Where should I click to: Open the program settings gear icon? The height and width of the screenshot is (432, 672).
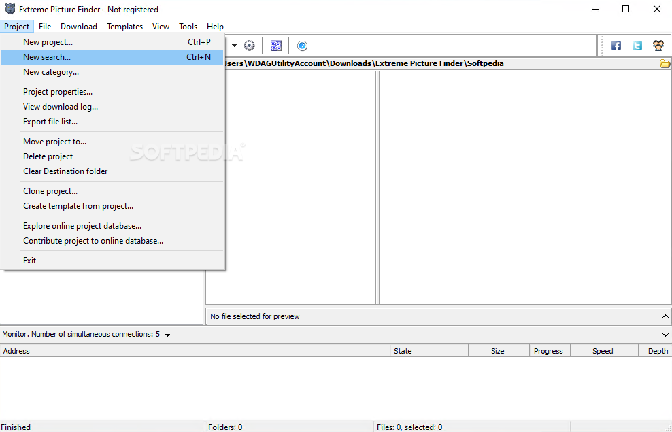250,46
